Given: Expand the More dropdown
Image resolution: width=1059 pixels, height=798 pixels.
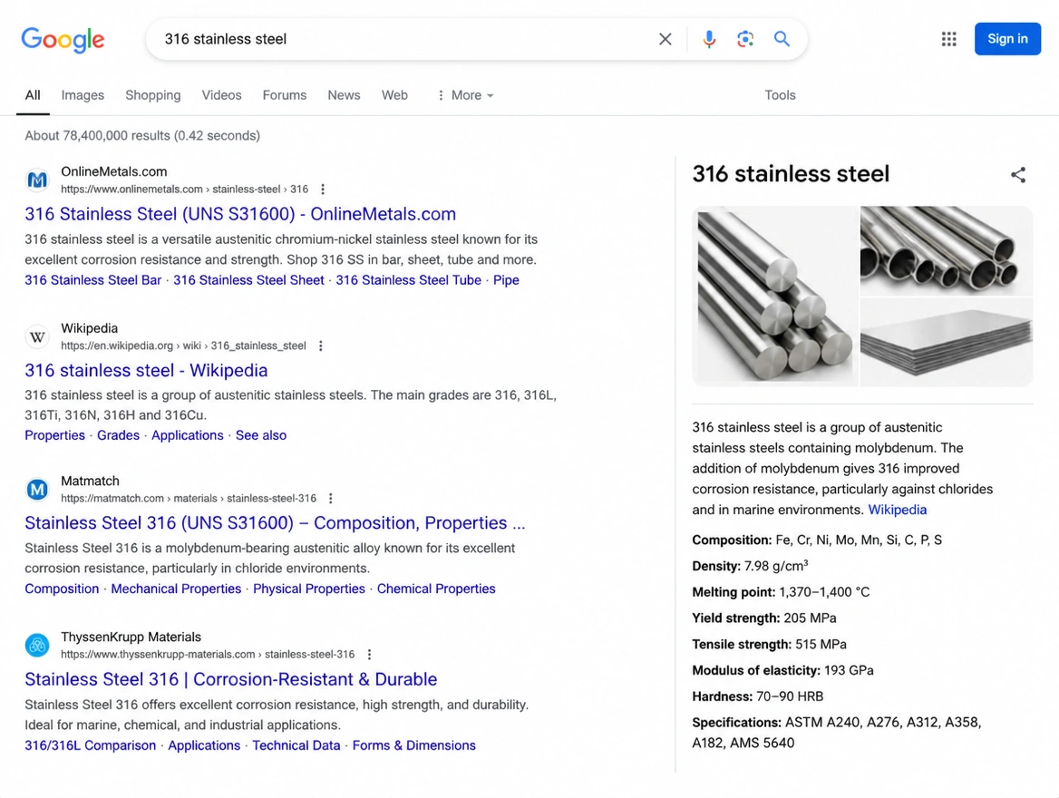Looking at the screenshot, I should click(465, 95).
